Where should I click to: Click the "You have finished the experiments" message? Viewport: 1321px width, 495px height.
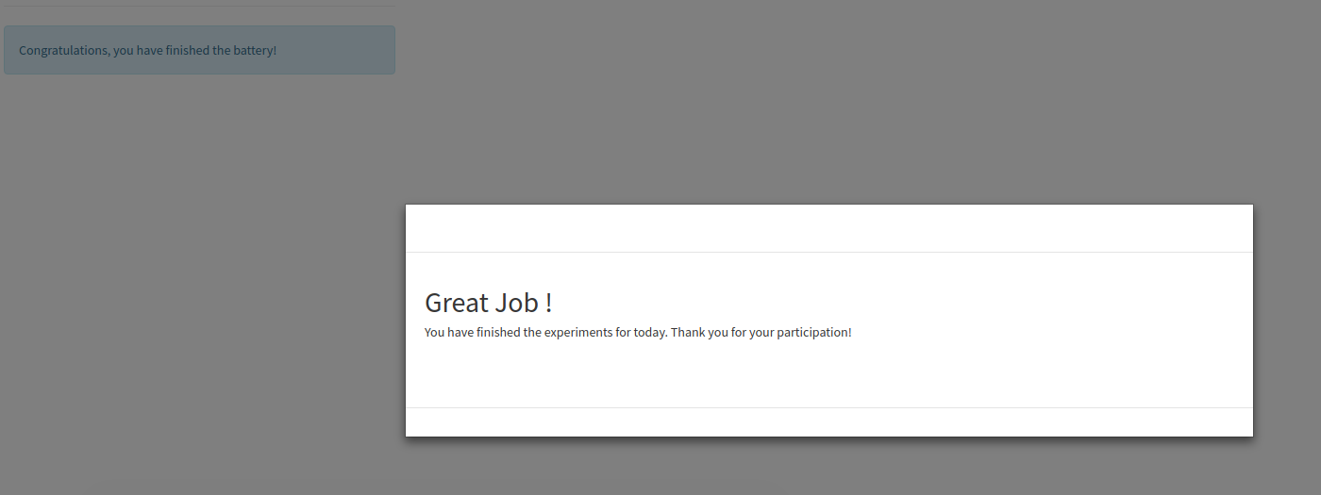638,333
